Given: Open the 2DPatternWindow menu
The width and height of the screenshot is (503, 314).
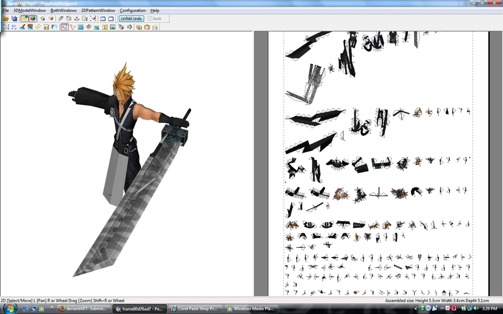Looking at the screenshot, I should coord(98,11).
